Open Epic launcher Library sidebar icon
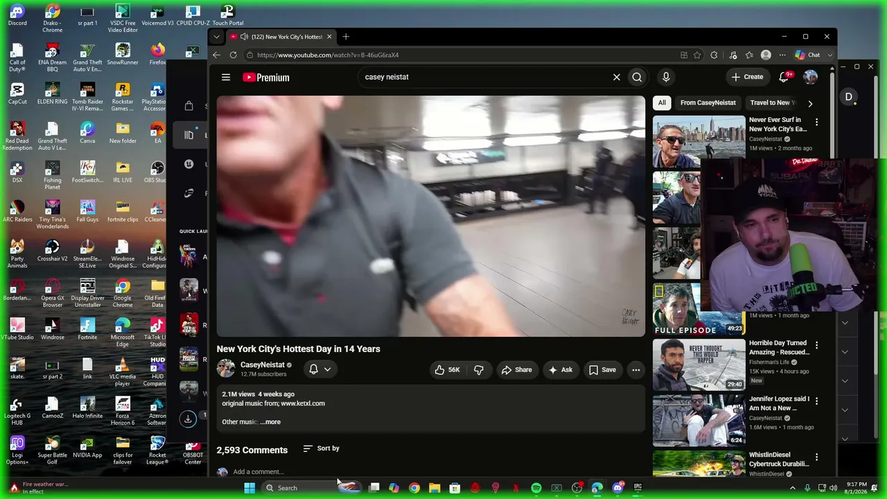Viewport: 887px width, 499px height. [188, 135]
